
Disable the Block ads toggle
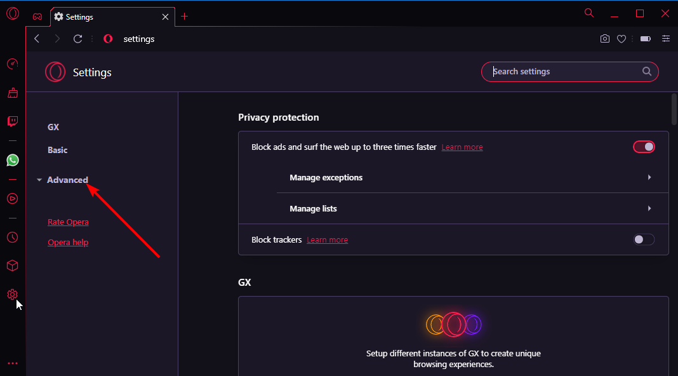[x=644, y=147]
